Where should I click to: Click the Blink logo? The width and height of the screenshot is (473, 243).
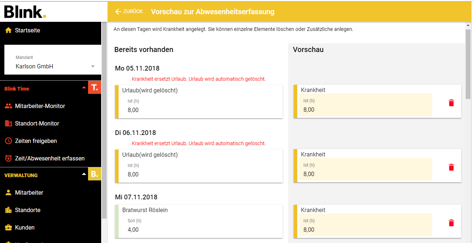25,12
